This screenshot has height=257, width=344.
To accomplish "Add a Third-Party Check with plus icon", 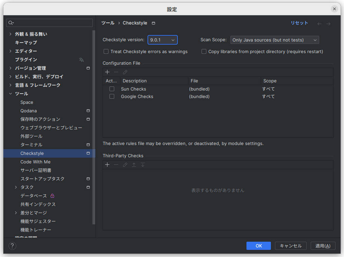I will 107,165.
